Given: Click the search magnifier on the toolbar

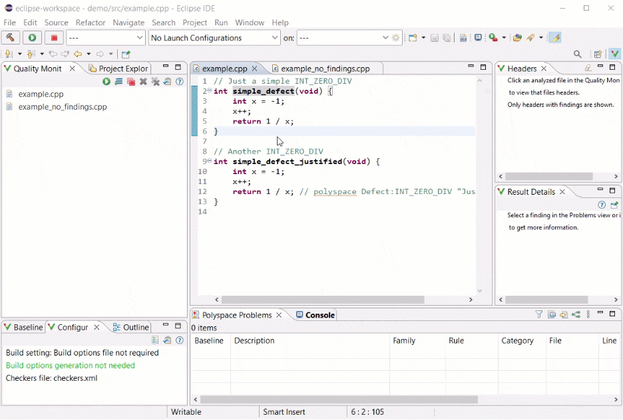Looking at the screenshot, I should pos(577,53).
